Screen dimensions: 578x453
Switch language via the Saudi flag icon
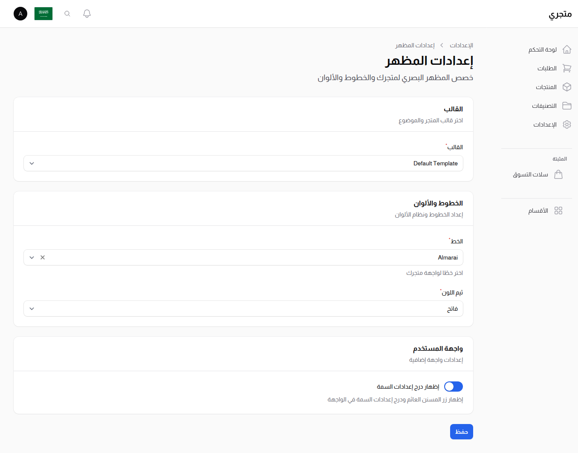point(43,13)
